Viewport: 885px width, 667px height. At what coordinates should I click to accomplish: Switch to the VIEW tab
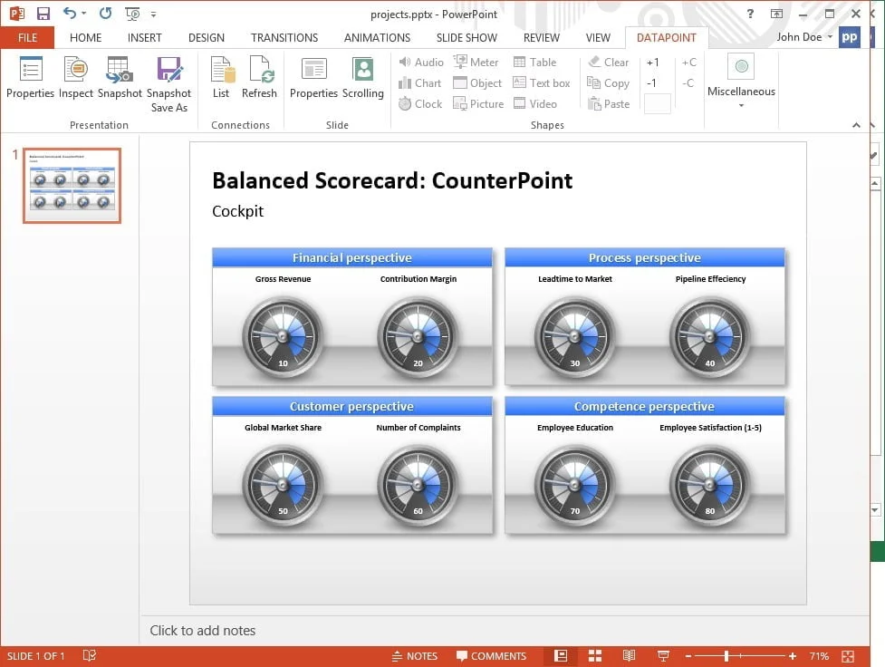tap(598, 38)
